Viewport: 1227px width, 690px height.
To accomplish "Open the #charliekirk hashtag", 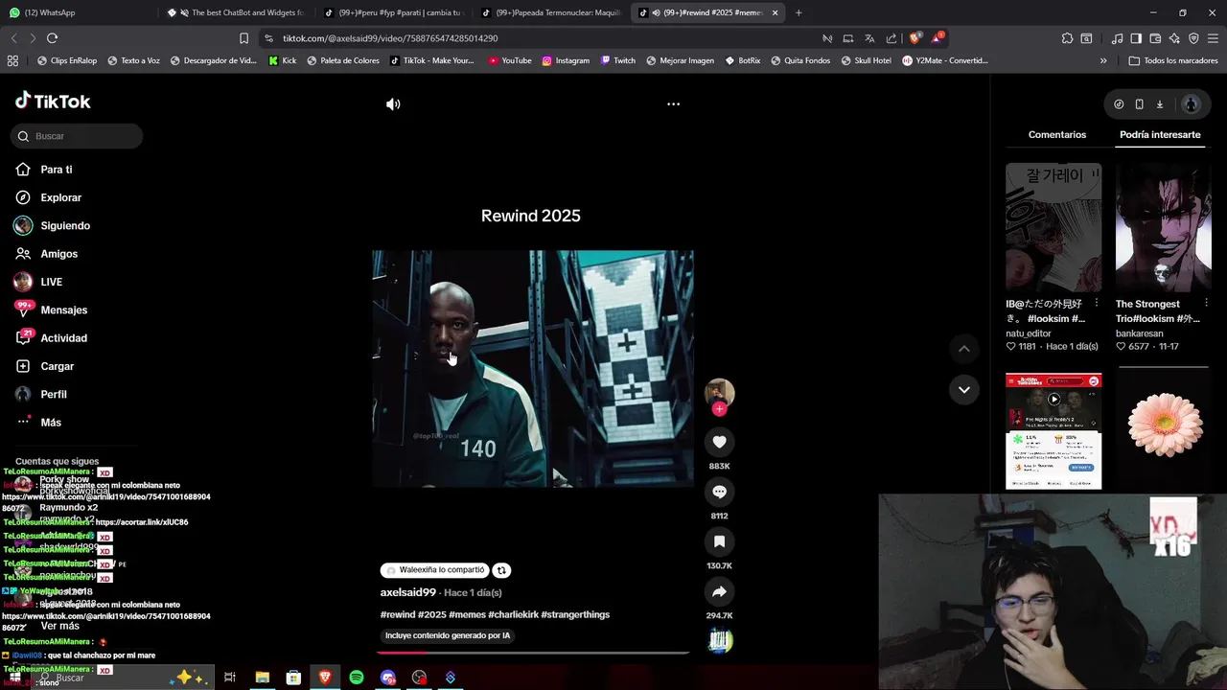I will pos(513,614).
